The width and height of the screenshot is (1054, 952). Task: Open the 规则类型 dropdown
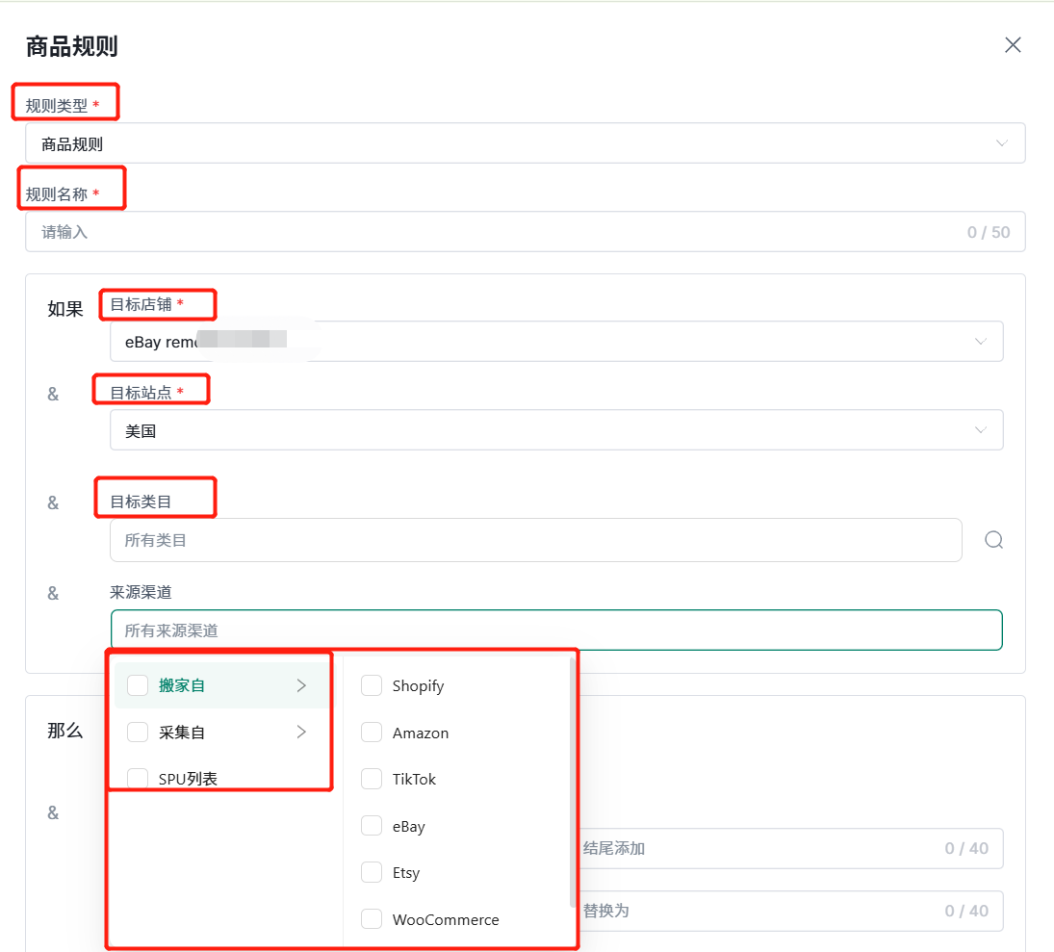525,143
